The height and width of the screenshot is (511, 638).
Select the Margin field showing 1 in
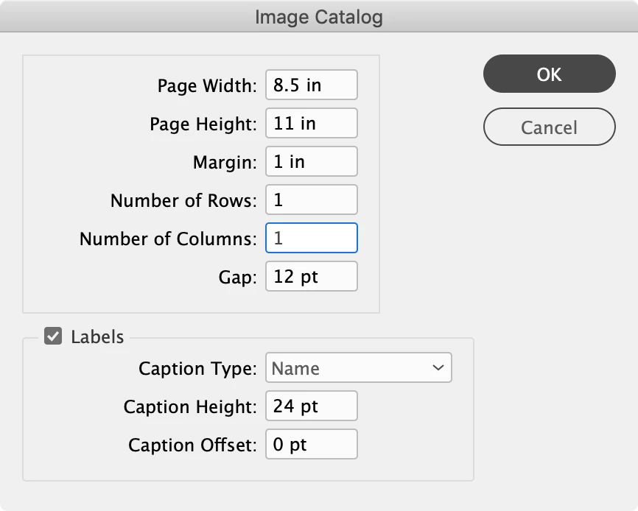(x=311, y=161)
